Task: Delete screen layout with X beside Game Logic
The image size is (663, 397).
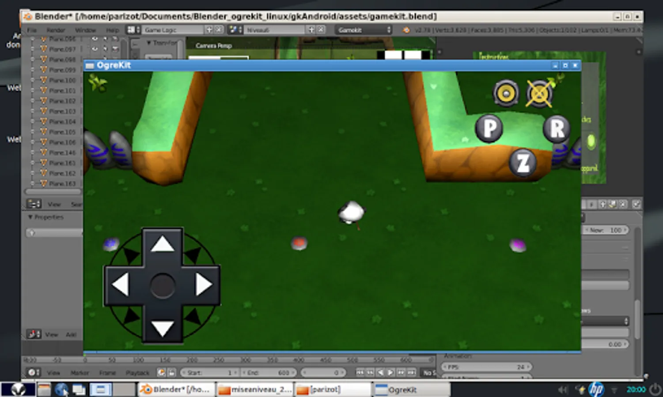Action: [219, 30]
